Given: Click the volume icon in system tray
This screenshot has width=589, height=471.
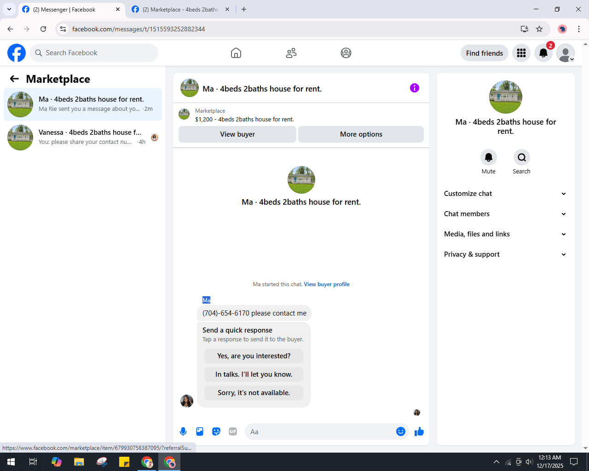Looking at the screenshot, I should point(529,462).
